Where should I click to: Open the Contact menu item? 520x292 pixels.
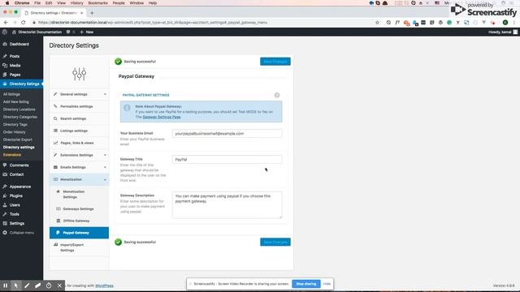[x=16, y=174]
